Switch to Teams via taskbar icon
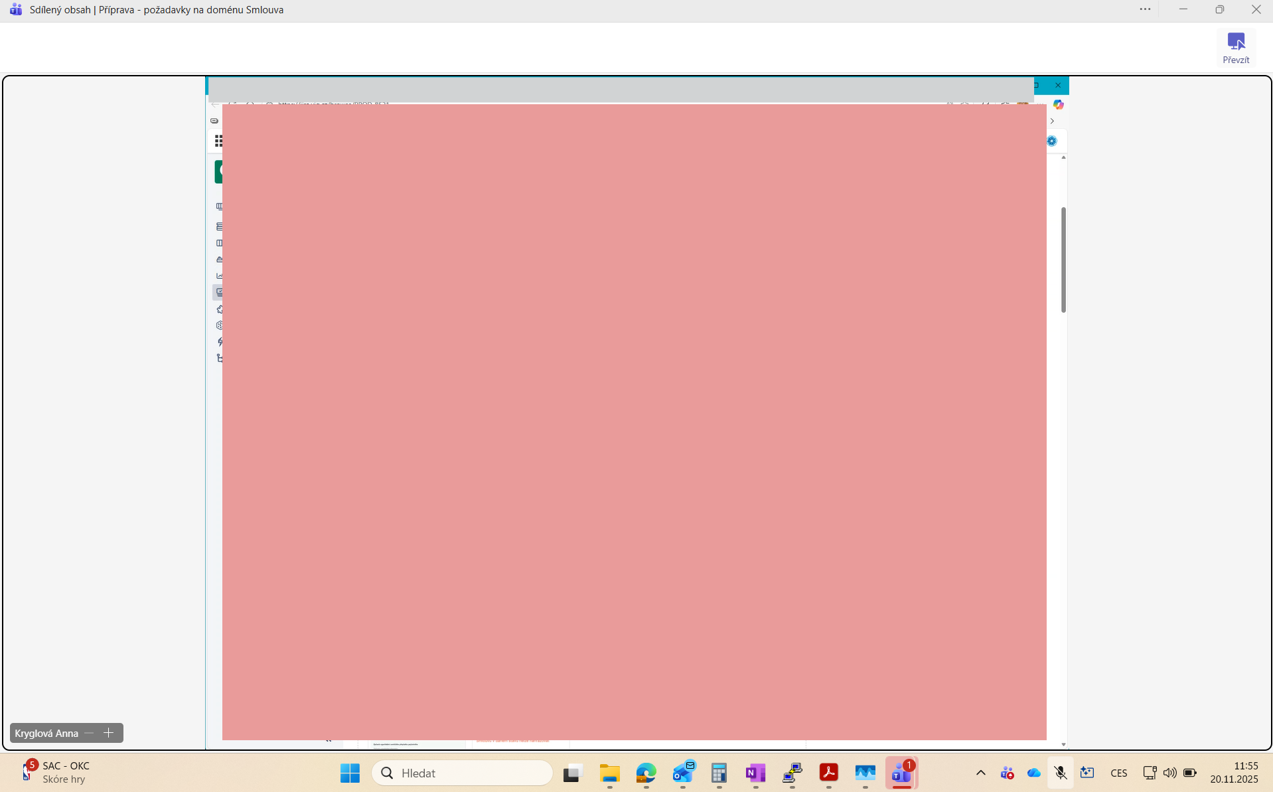This screenshot has width=1273, height=792. [901, 773]
